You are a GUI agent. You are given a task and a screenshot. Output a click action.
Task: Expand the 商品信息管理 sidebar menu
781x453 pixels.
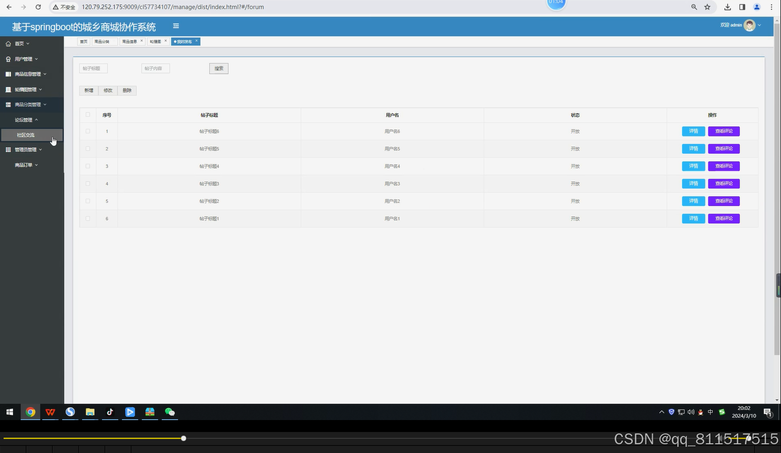pos(32,74)
